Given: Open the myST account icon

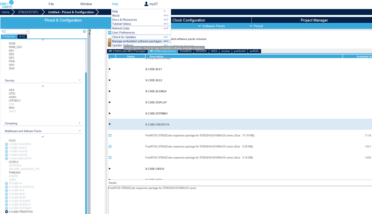Looking at the screenshot, I should click(x=146, y=4).
